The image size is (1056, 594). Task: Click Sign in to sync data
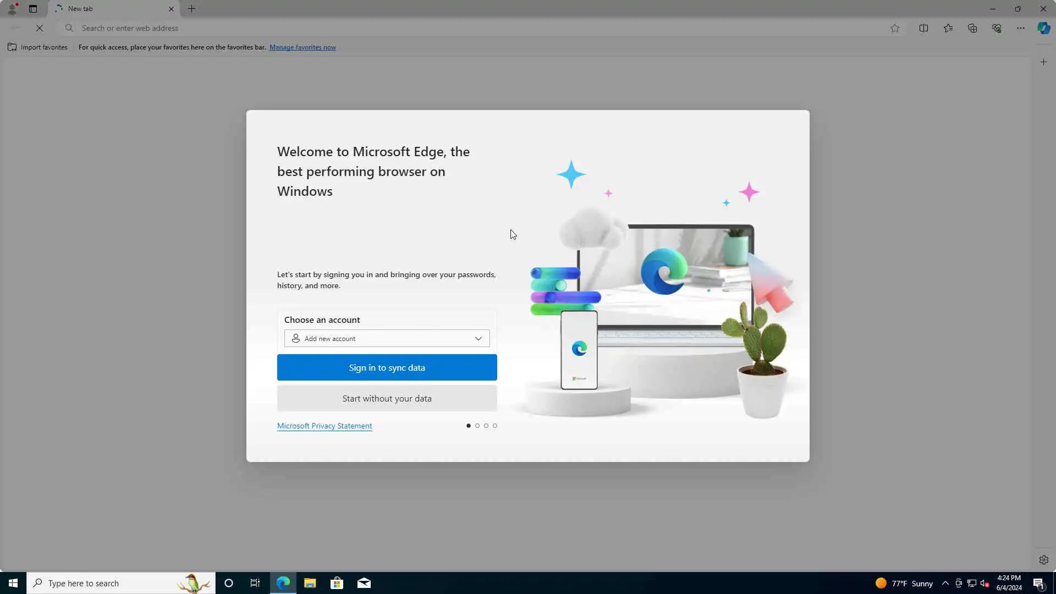pyautogui.click(x=387, y=367)
